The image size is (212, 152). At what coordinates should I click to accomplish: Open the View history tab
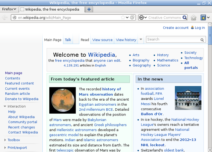pyautogui.click(x=126, y=40)
